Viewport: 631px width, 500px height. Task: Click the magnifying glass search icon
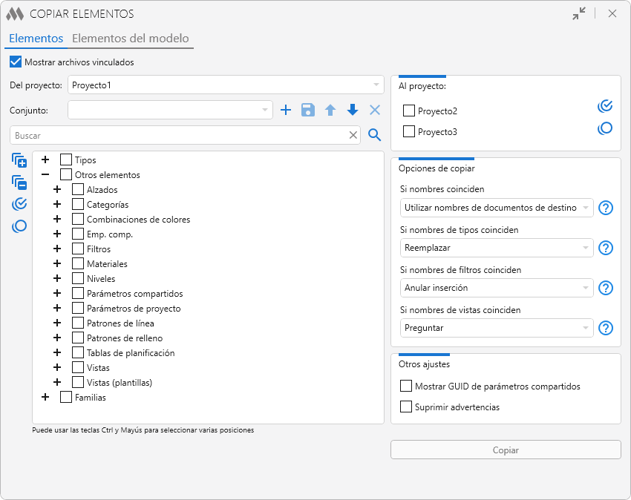pyautogui.click(x=375, y=135)
